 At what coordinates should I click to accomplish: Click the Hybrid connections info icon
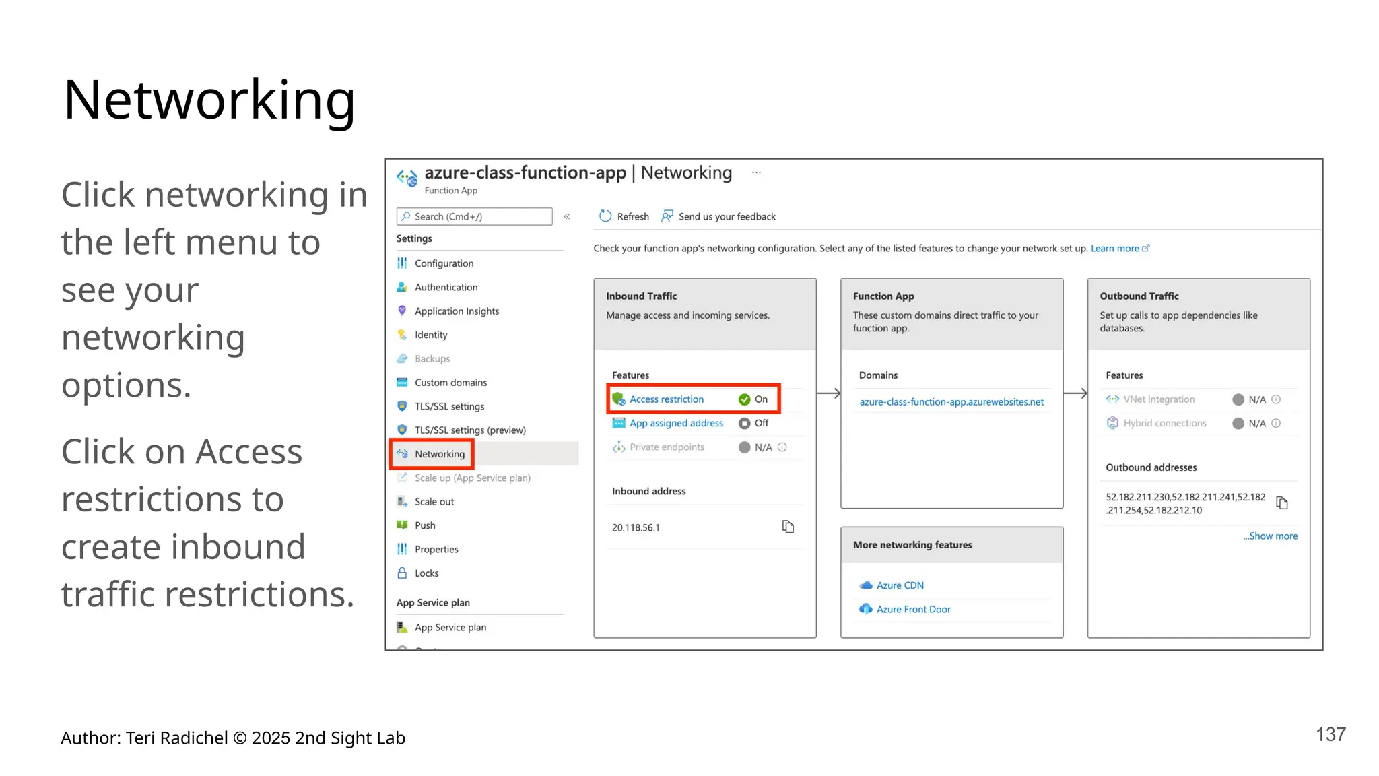coord(1276,423)
